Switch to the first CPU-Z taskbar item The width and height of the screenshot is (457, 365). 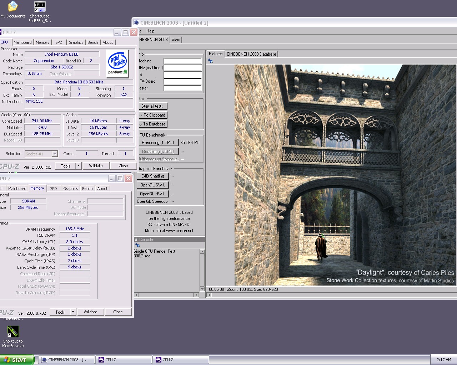click(124, 360)
